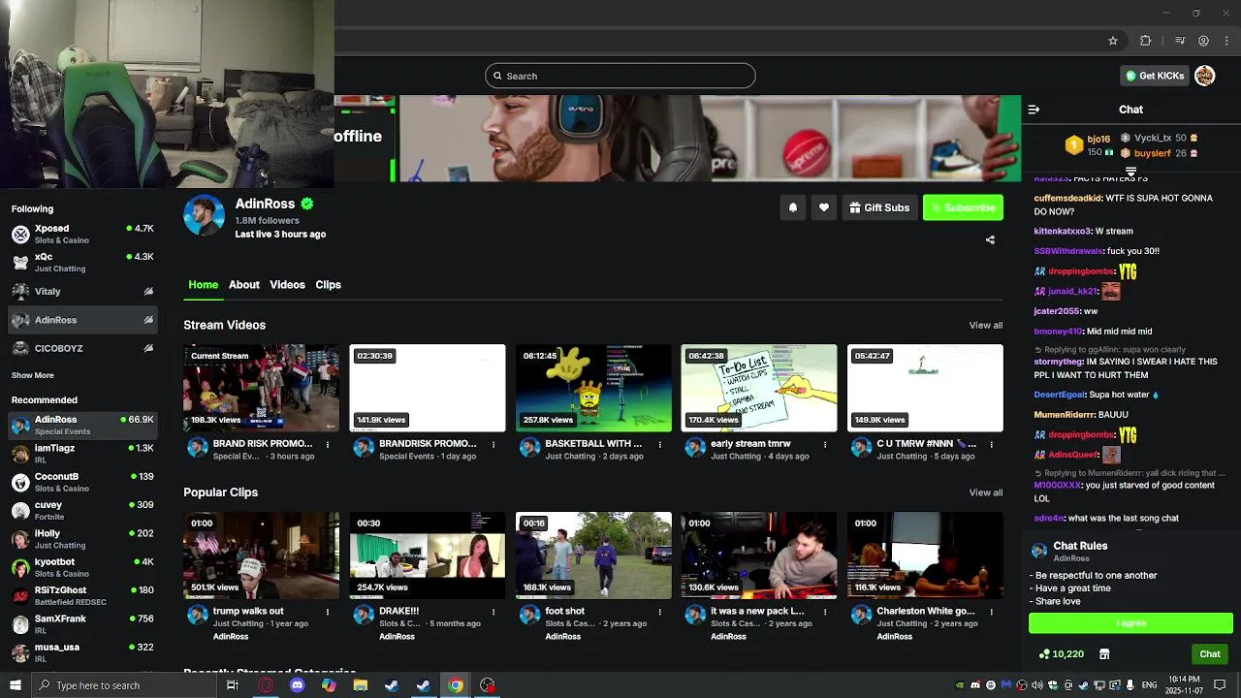Open the To-Do List stream thumbnail
The height and width of the screenshot is (698, 1241).
pyautogui.click(x=759, y=388)
